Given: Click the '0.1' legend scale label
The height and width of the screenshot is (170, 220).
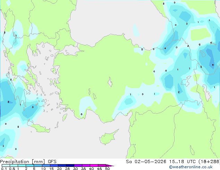Looking at the screenshot, I should pos(4,169).
